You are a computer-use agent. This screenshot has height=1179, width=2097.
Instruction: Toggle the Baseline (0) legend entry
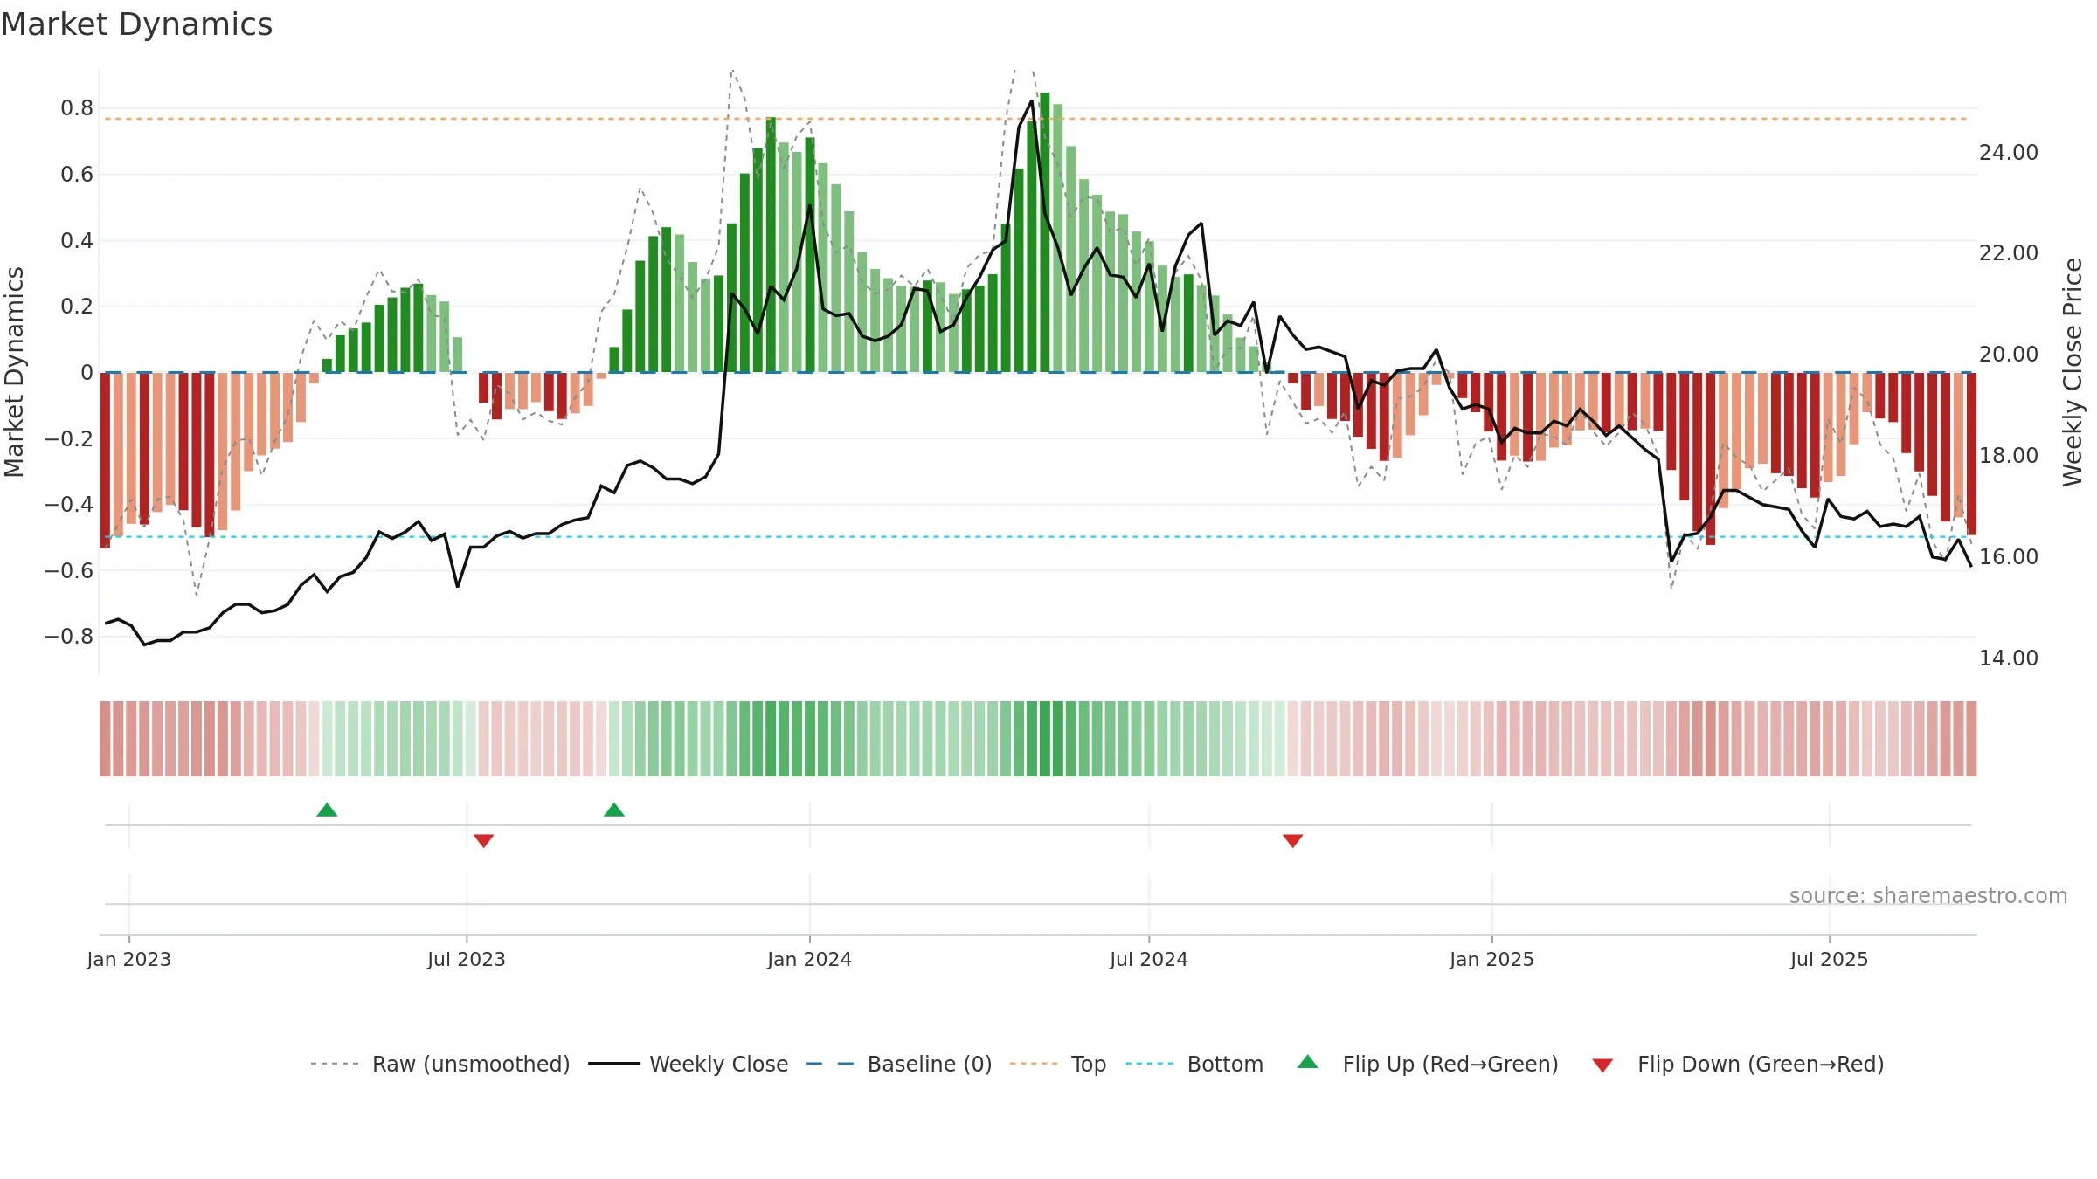click(899, 1064)
